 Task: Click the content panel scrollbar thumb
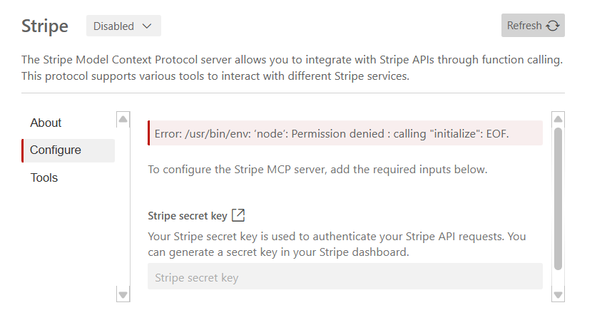click(558, 200)
